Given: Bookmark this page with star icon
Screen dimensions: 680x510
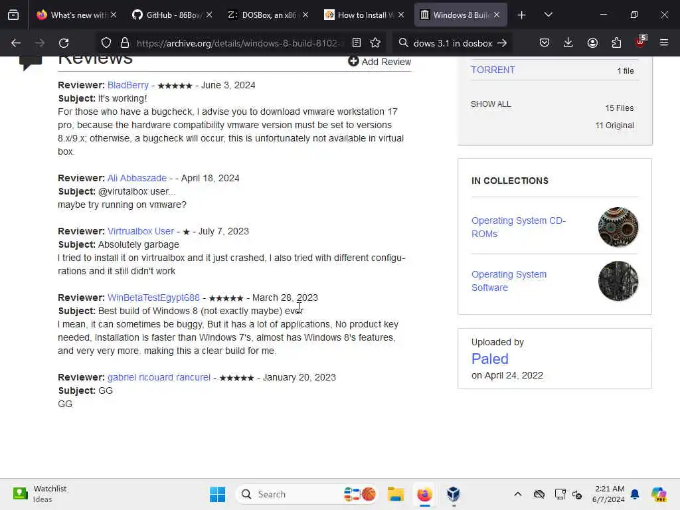Looking at the screenshot, I should point(375,42).
